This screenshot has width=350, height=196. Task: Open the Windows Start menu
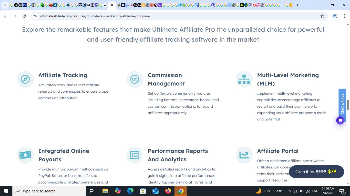[x=6, y=191]
